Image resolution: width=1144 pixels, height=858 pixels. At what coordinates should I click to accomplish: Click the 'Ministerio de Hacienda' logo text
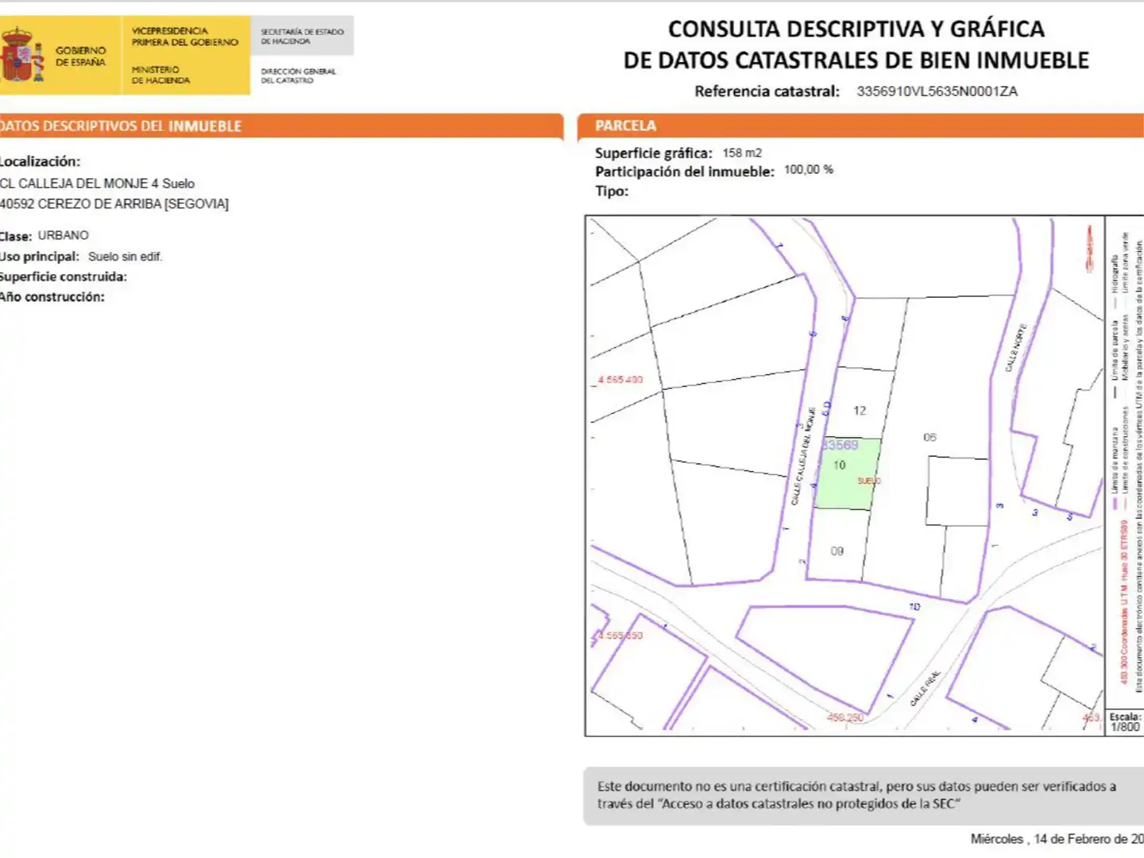[x=160, y=75]
